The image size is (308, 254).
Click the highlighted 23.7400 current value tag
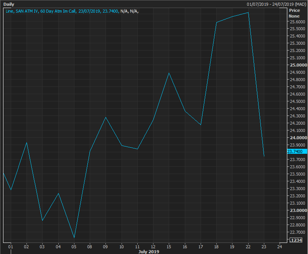tap(295, 151)
